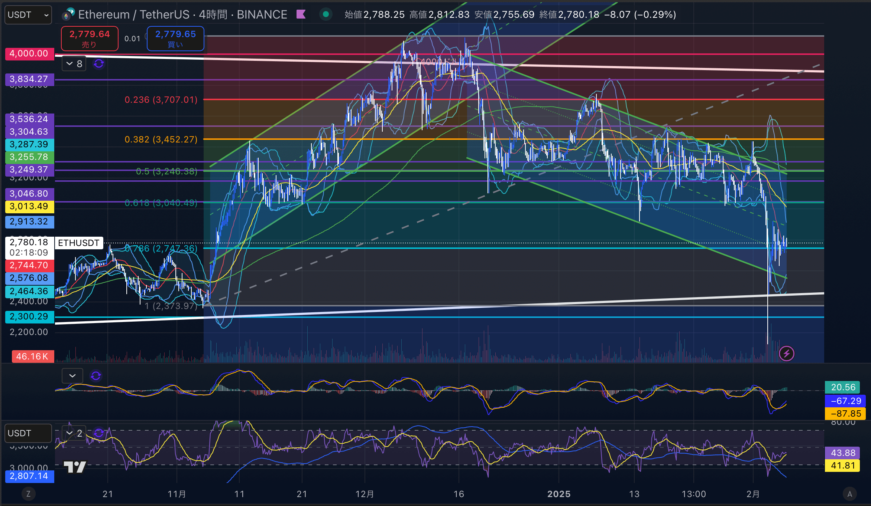
Task: Select the 3,046.80 price label
Action: click(x=29, y=194)
